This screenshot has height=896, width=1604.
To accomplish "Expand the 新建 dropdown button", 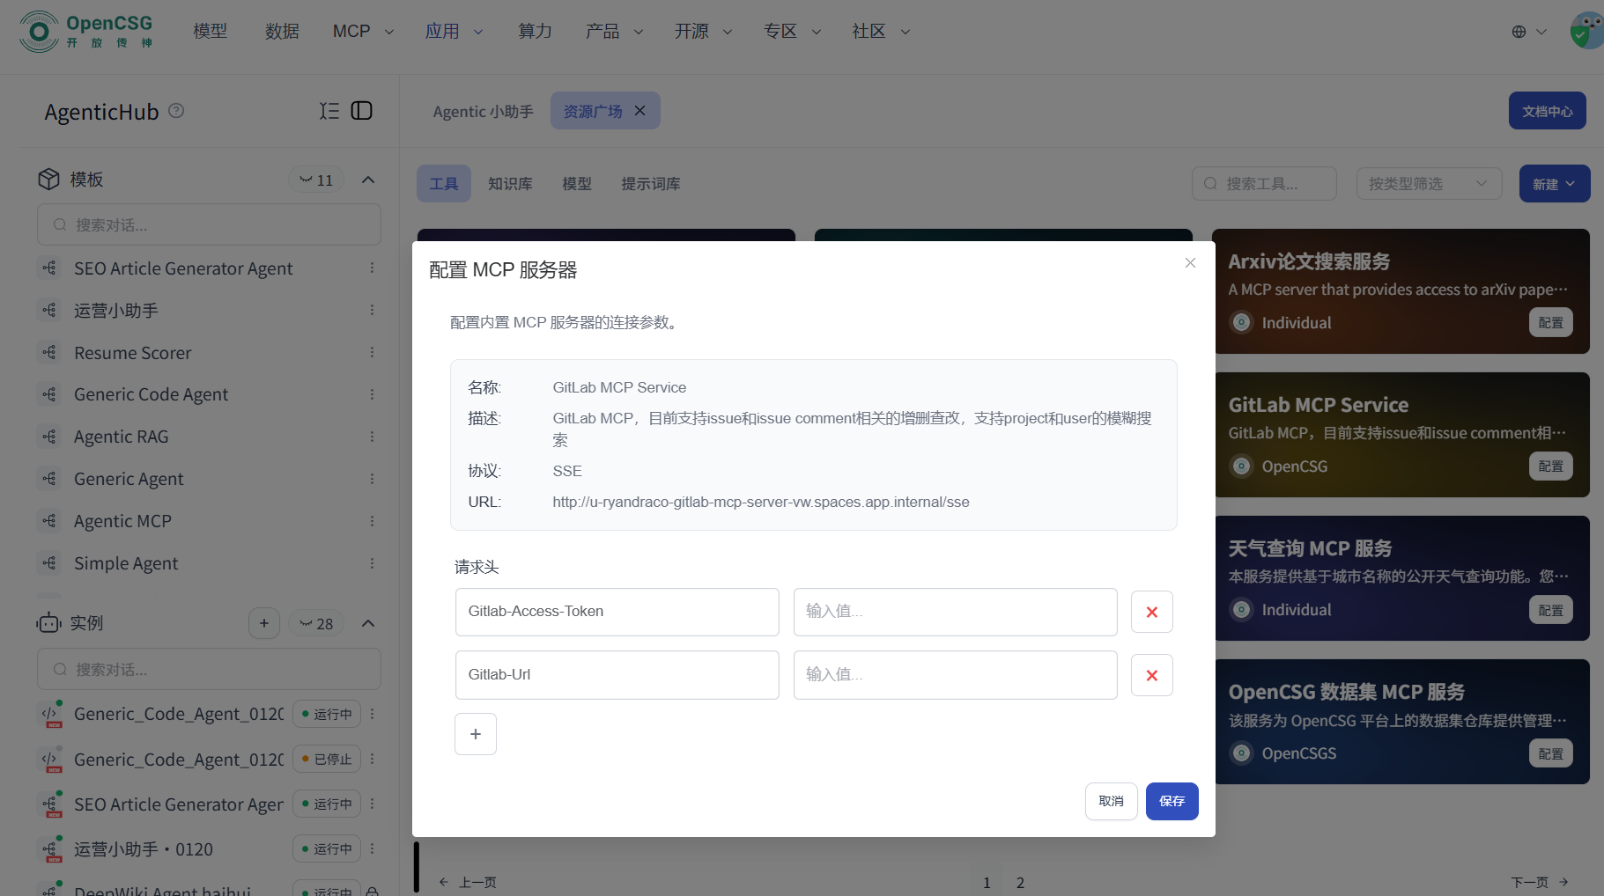I will 1554,183.
